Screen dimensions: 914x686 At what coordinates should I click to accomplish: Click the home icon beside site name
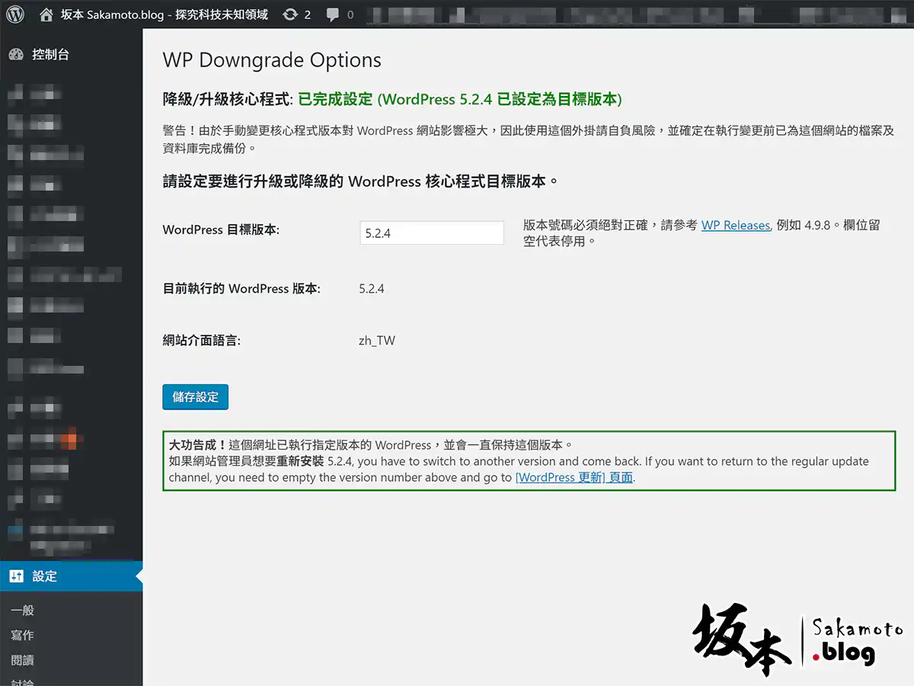[x=47, y=14]
